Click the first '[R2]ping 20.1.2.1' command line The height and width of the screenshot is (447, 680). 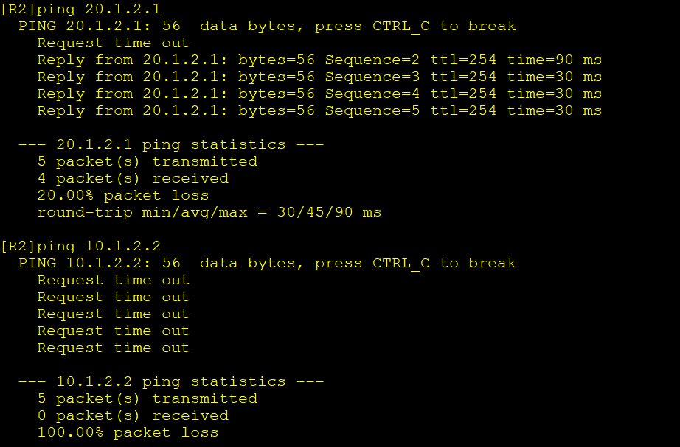pyautogui.click(x=81, y=9)
